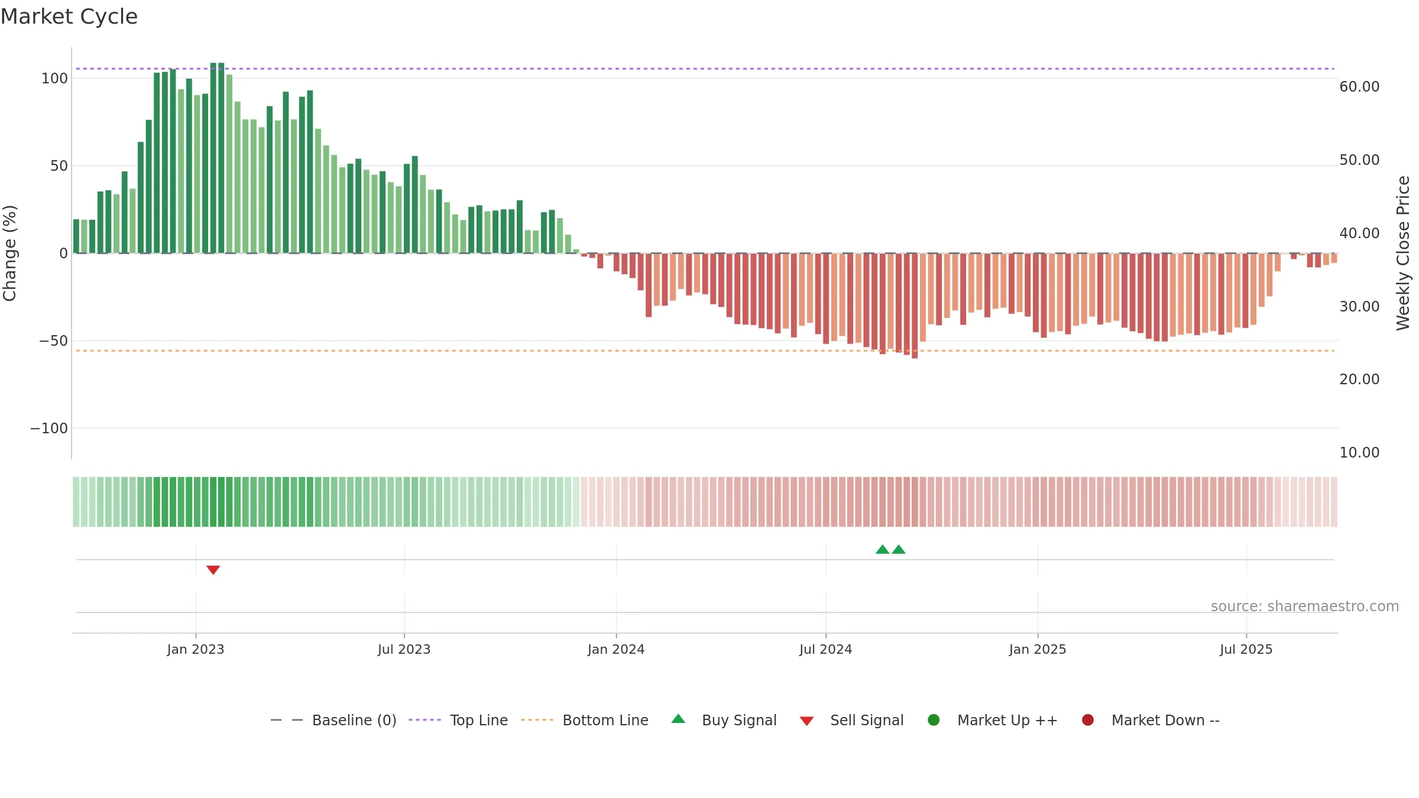This screenshot has height=798, width=1419.
Task: Click the 10.00 price axis tick
Action: point(1359,452)
